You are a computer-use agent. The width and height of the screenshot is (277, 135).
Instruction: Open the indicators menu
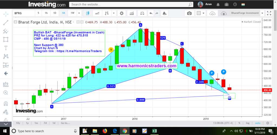132,13
